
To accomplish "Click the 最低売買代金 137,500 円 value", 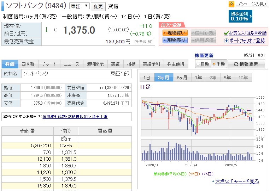I will (x=118, y=42).
